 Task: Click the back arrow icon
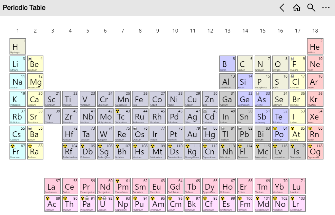click(x=282, y=8)
